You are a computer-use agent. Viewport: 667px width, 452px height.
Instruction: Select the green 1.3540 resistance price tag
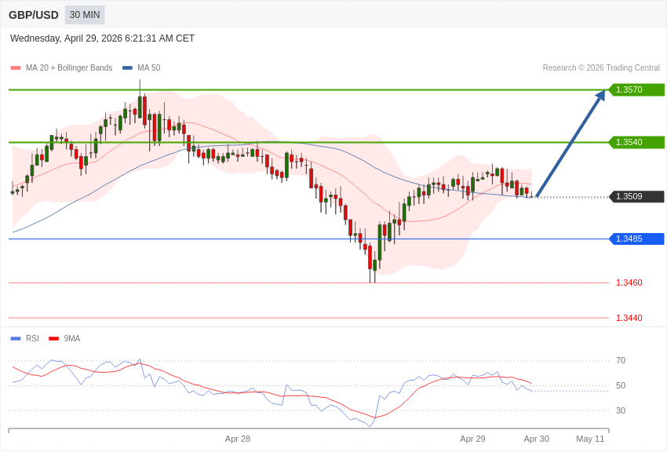coord(636,142)
